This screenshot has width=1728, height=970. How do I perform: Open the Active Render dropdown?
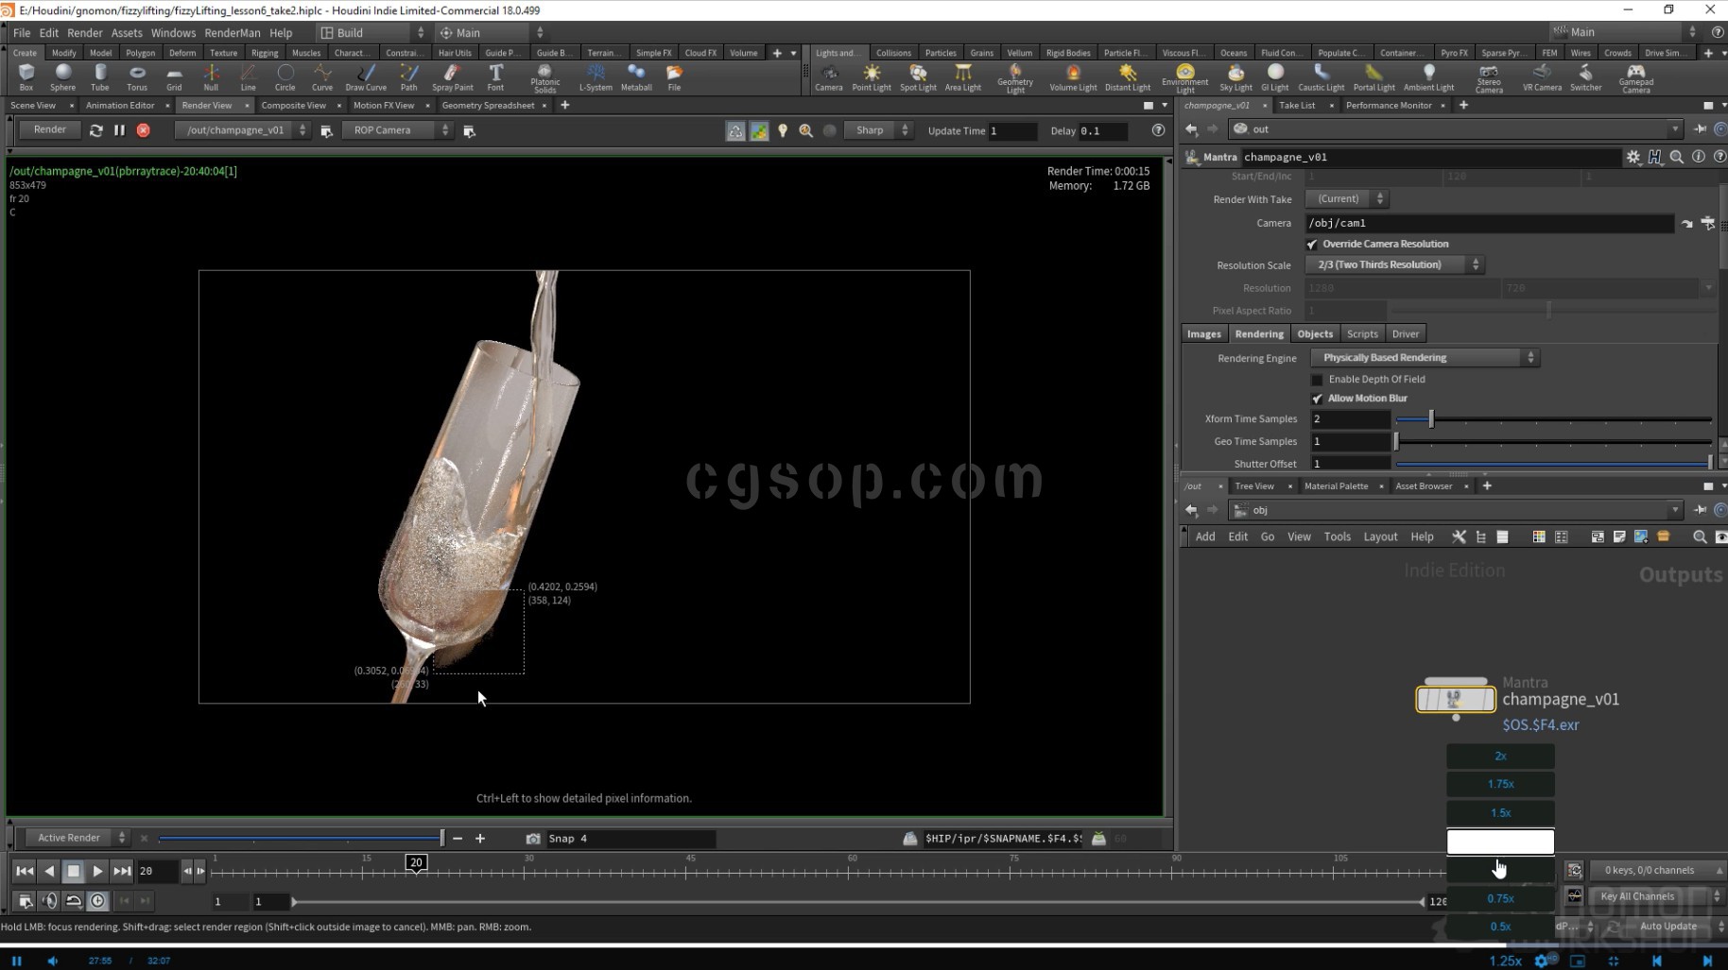point(77,838)
